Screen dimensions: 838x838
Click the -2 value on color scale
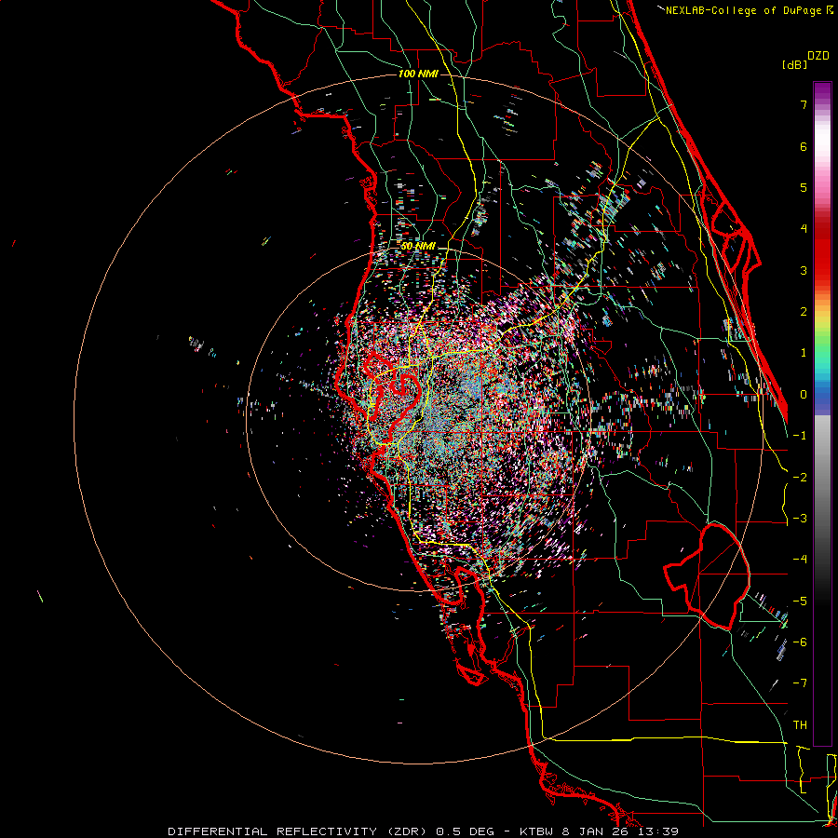(x=800, y=478)
